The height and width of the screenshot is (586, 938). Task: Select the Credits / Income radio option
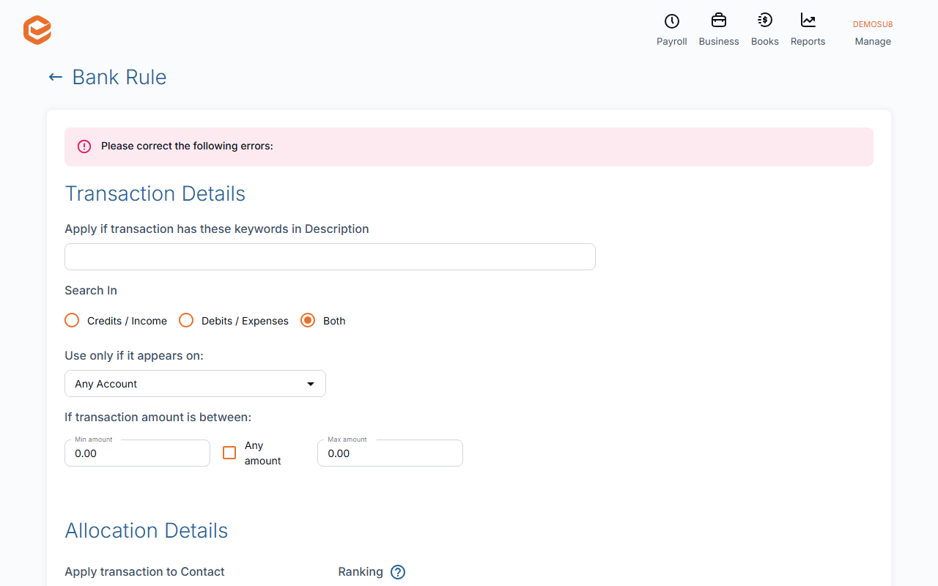(72, 320)
